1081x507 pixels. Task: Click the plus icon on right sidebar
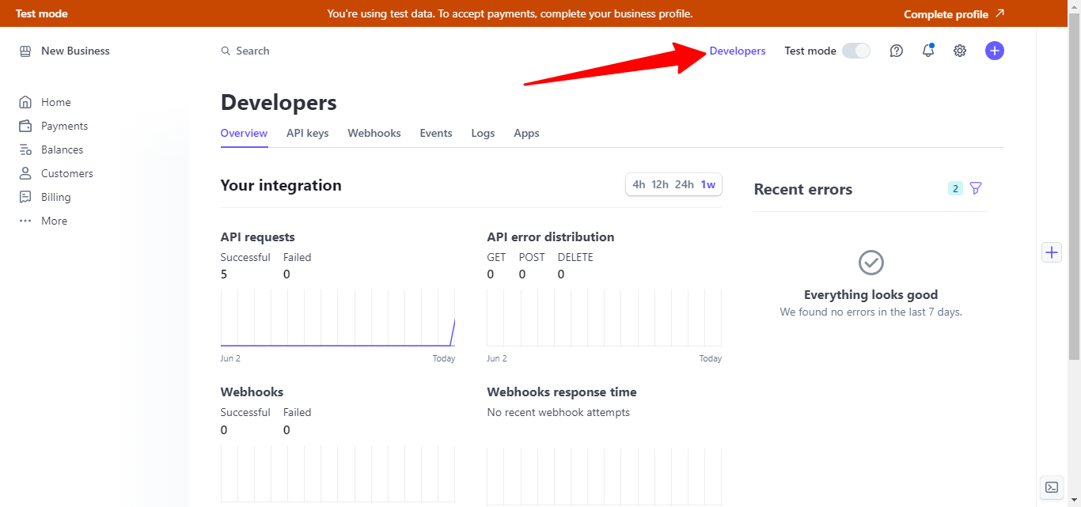[1051, 252]
